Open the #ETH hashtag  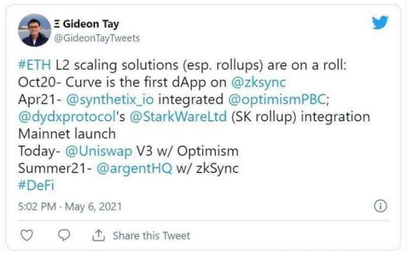[34, 65]
